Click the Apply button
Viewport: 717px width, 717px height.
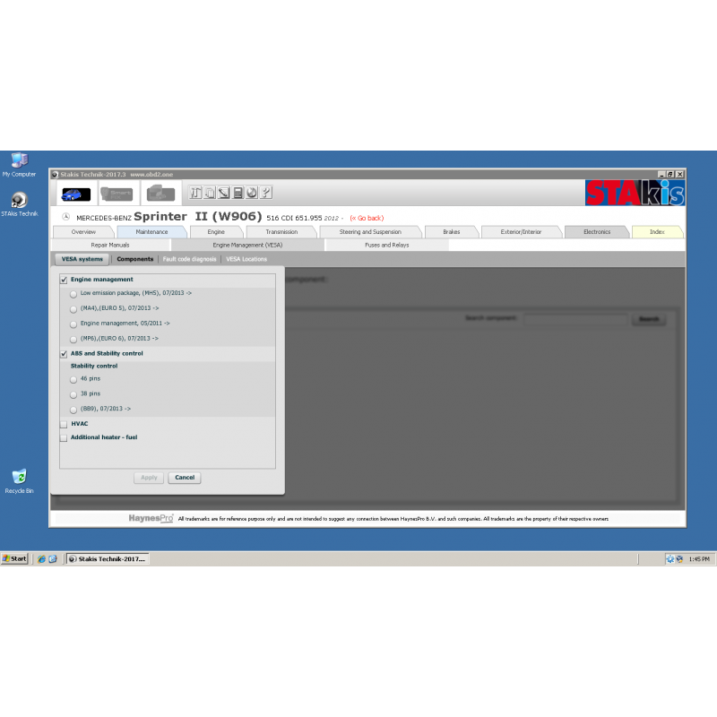tap(149, 477)
